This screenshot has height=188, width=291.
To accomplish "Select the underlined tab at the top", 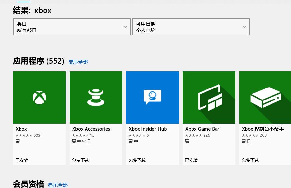I will point(23,1).
